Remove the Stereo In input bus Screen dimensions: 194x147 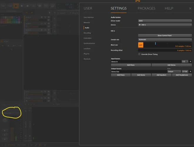pos(190,61)
